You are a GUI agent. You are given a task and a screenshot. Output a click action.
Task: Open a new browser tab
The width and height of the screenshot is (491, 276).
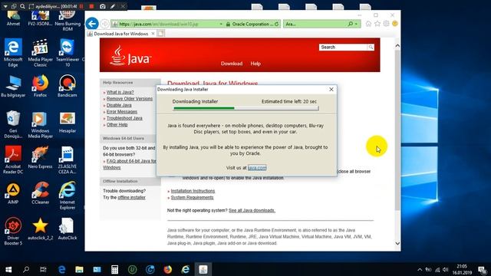(x=161, y=34)
